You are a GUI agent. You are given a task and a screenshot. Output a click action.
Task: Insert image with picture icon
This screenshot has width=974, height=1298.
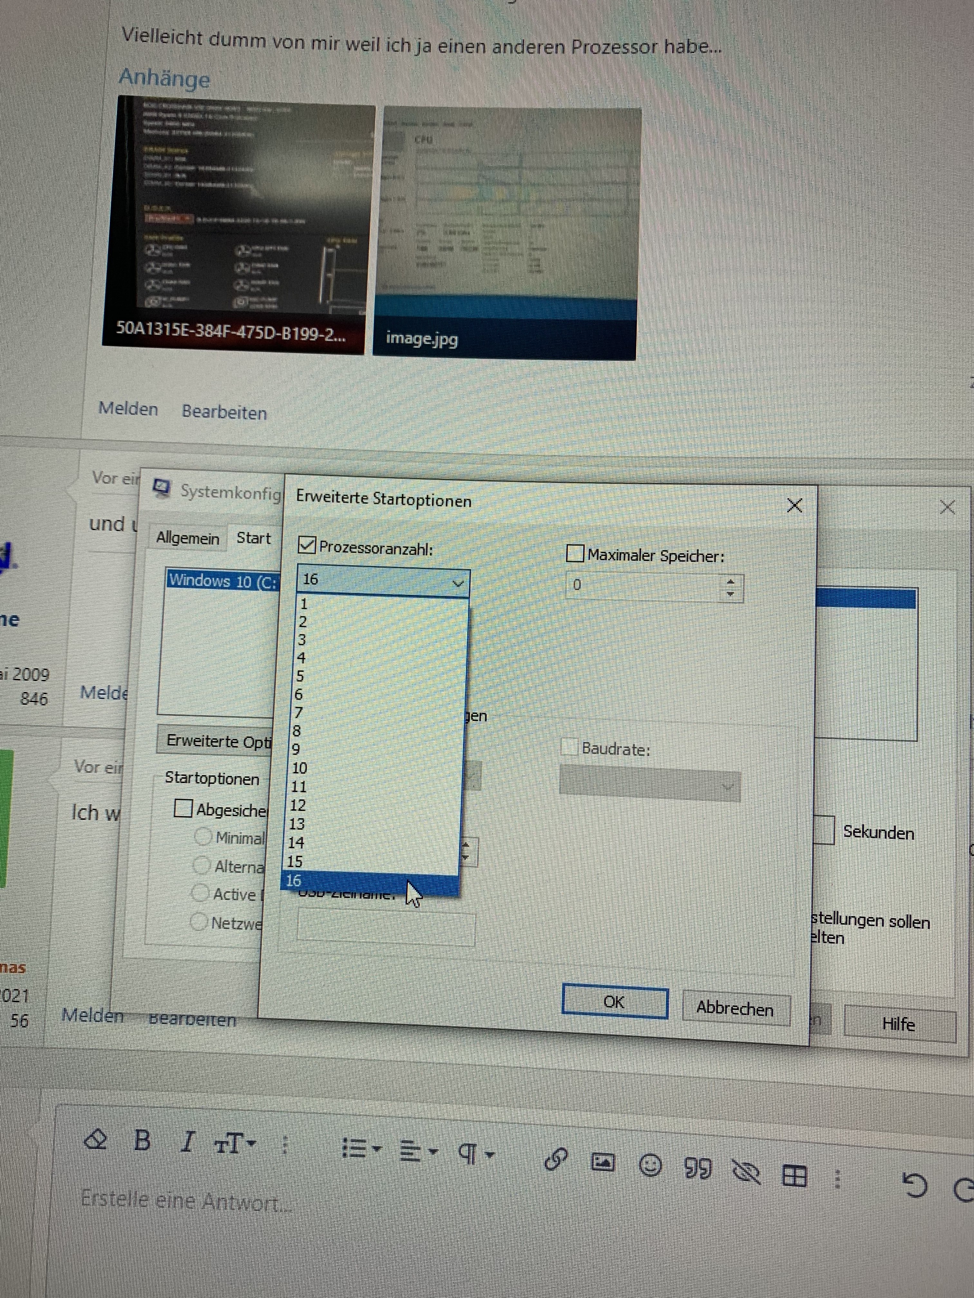coord(602,1162)
